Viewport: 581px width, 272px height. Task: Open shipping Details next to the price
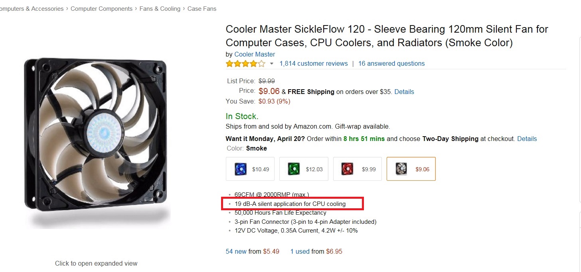pyautogui.click(x=404, y=92)
